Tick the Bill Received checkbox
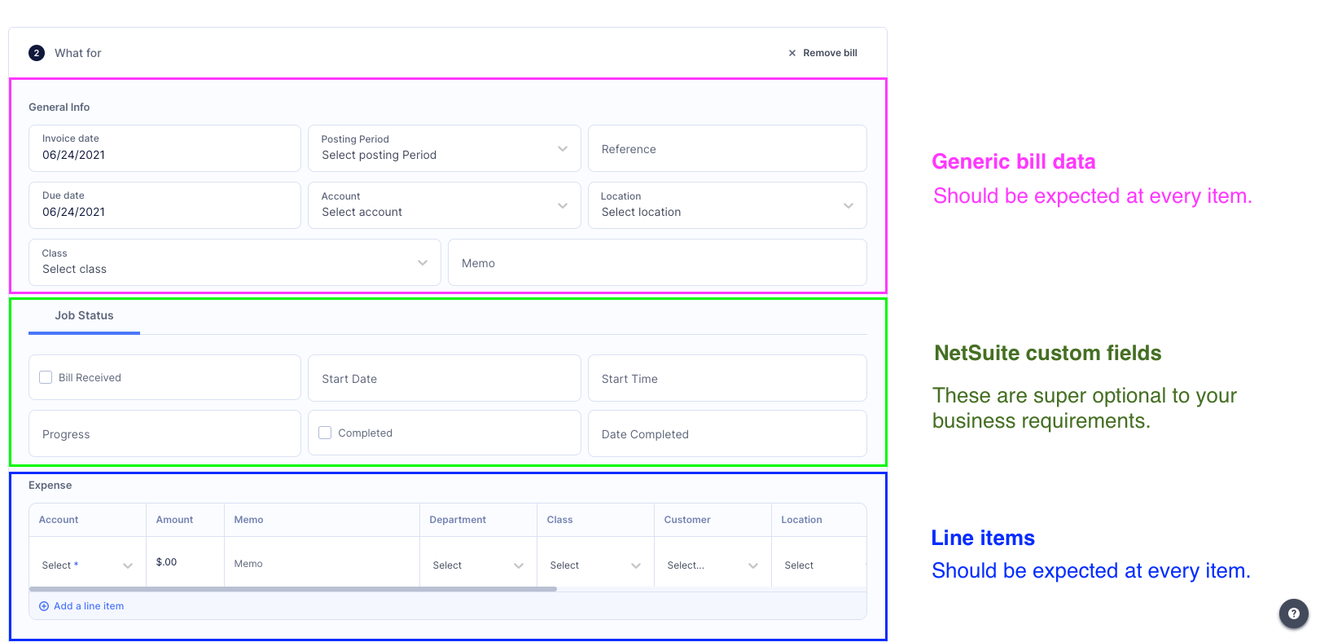 (x=46, y=377)
